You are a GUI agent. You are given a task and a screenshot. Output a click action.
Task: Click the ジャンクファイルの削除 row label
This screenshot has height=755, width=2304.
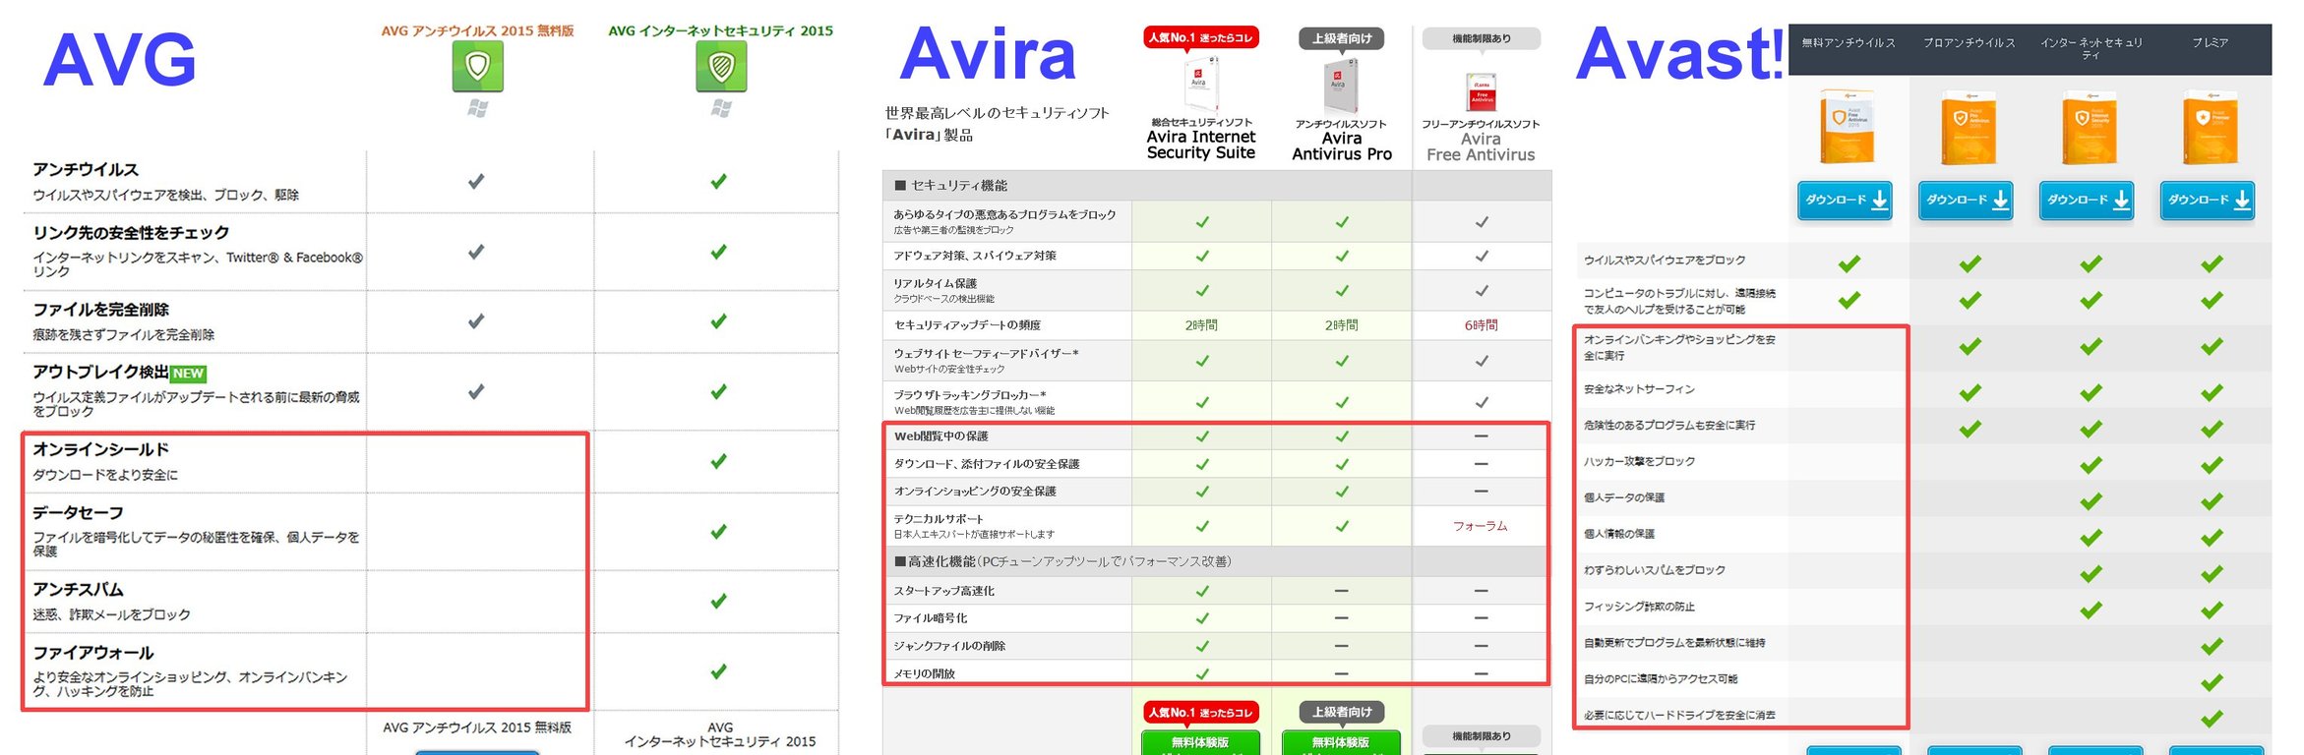tap(949, 646)
